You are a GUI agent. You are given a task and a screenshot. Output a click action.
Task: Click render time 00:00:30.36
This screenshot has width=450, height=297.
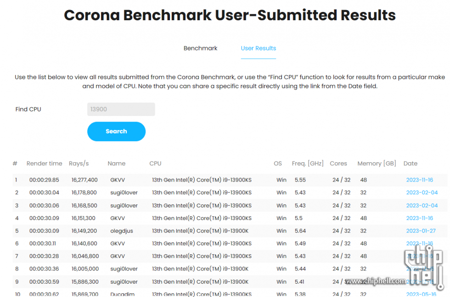44,269
